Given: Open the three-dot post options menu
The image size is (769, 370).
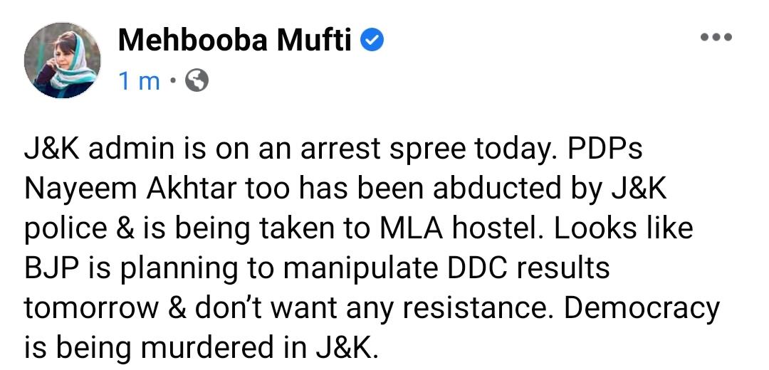Looking at the screenshot, I should (x=716, y=37).
